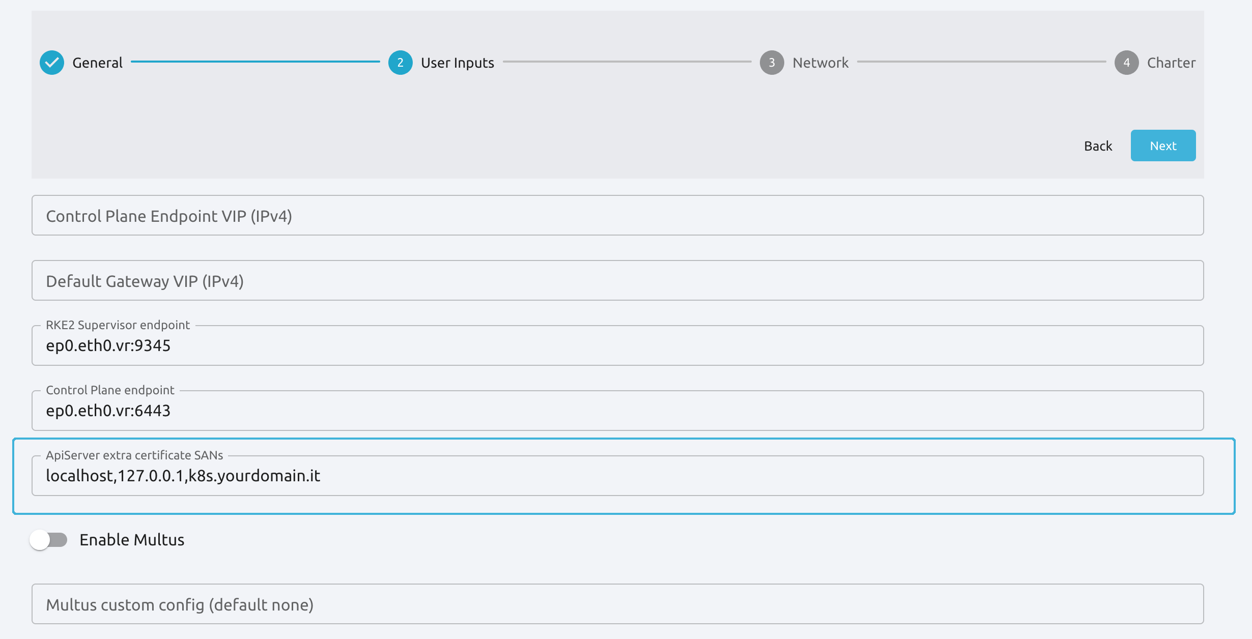1252x639 pixels.
Task: Select the User Inputs step label
Action: 458,63
